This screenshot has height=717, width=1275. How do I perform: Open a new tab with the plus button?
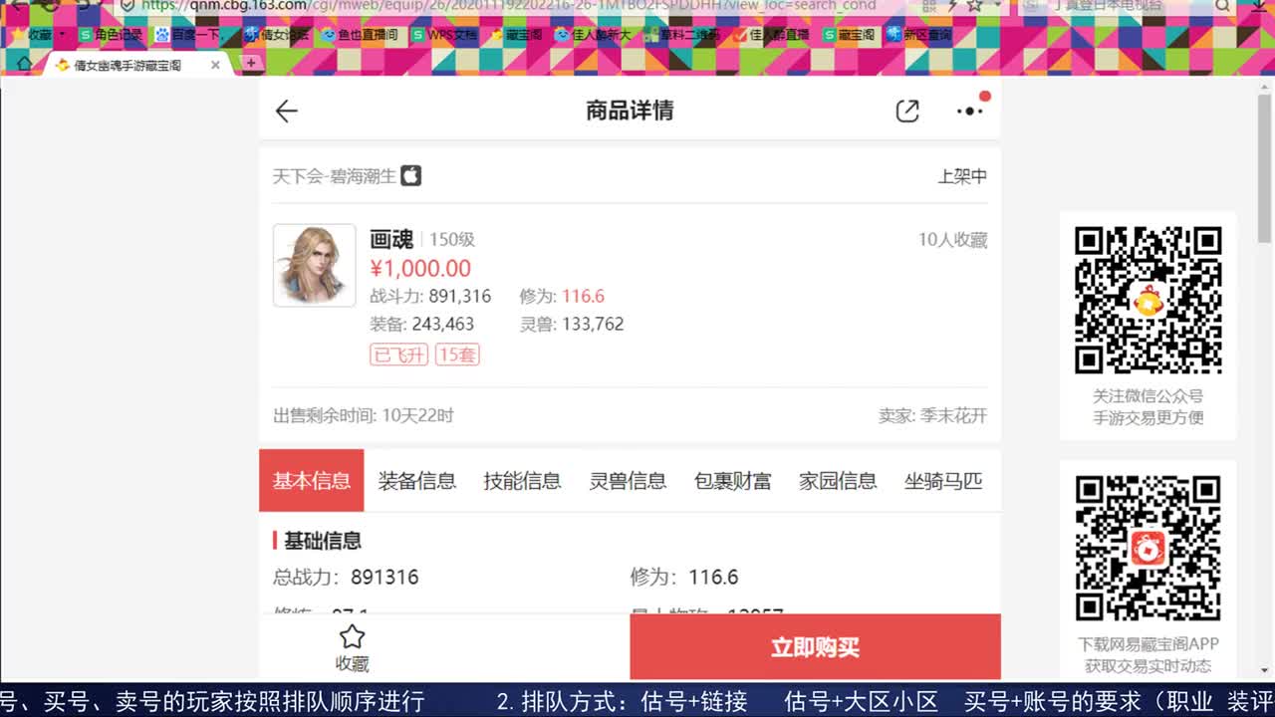coord(251,63)
